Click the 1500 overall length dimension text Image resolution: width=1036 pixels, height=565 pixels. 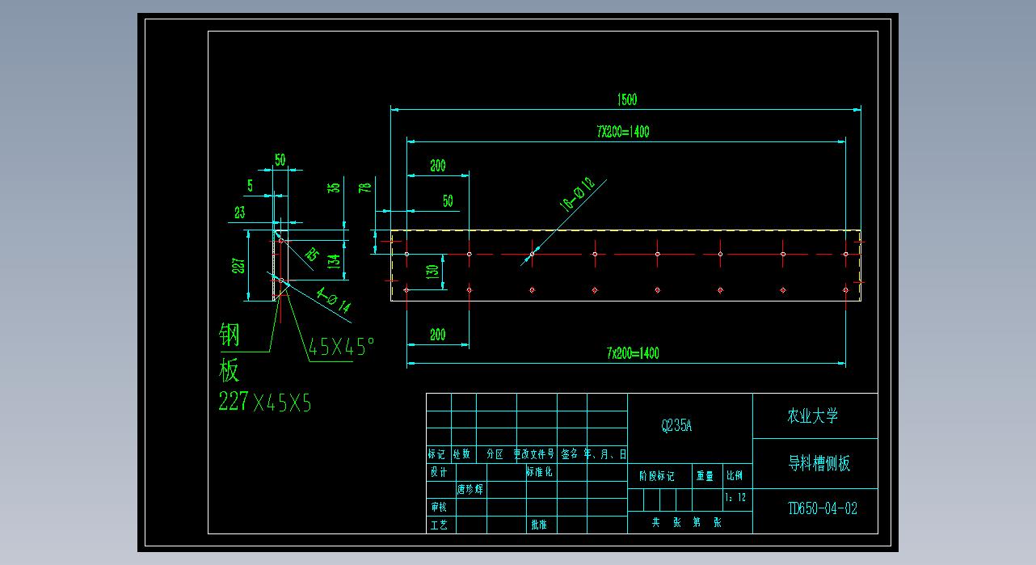(627, 99)
